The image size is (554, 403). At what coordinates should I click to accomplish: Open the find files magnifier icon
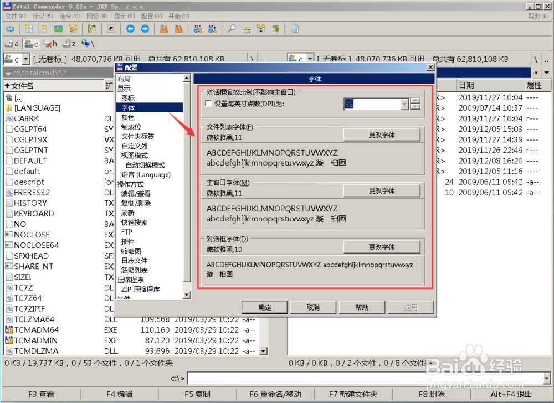[x=232, y=29]
